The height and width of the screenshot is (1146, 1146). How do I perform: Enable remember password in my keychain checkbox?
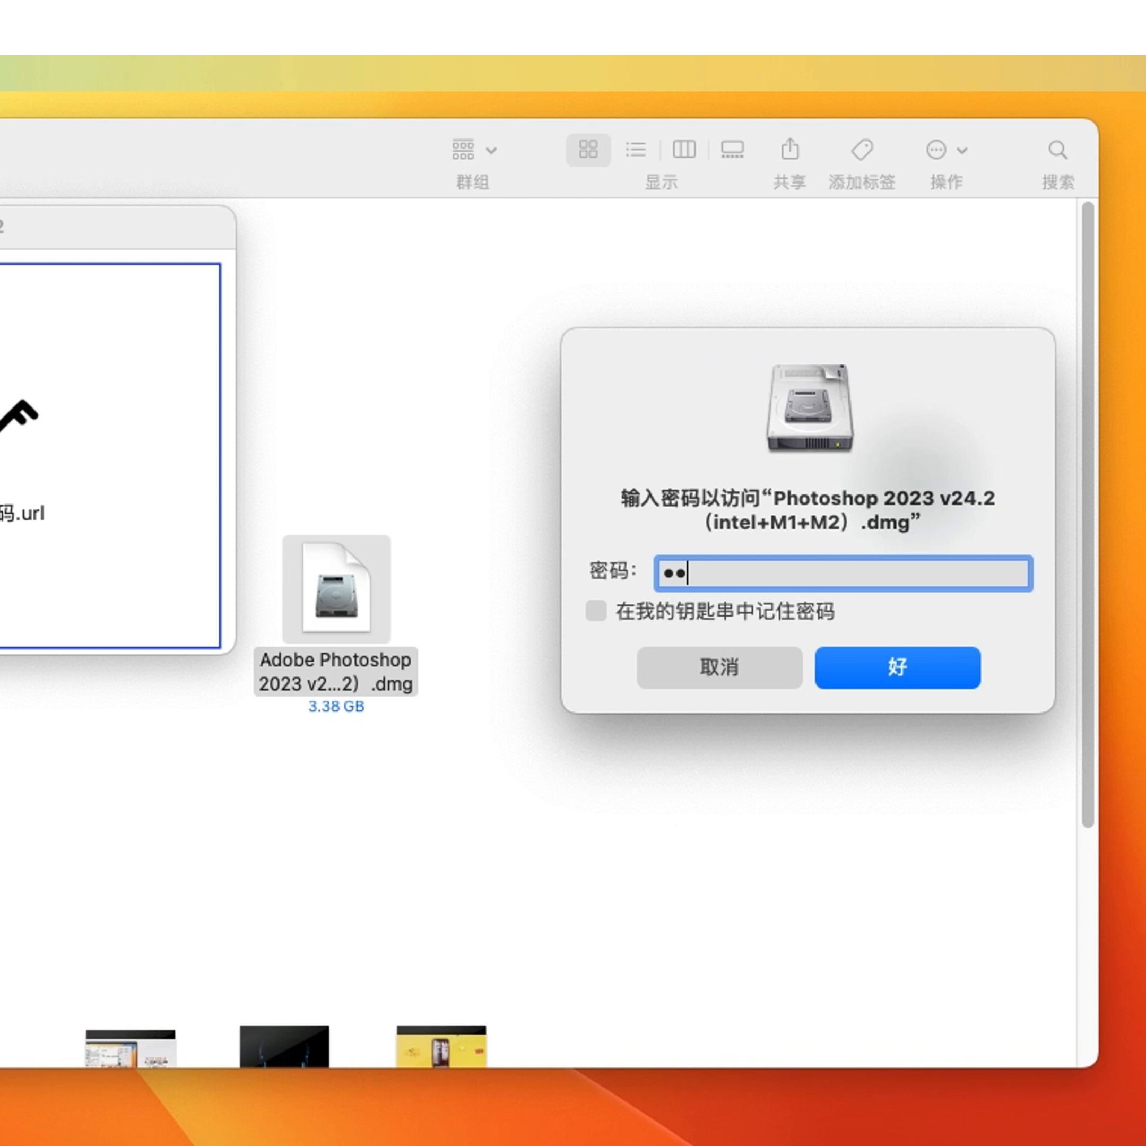pos(595,610)
